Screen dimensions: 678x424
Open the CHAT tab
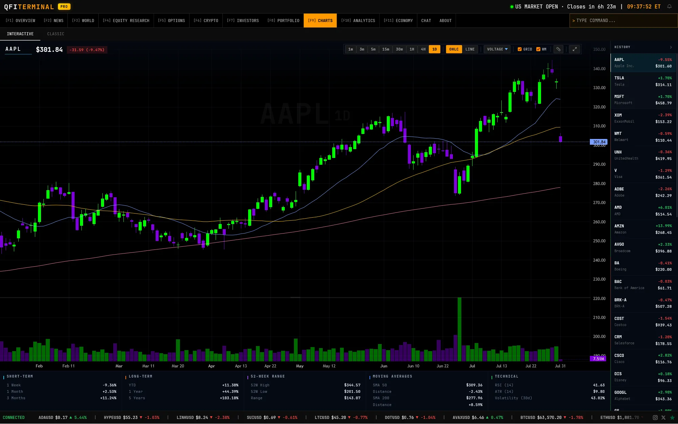(426, 21)
